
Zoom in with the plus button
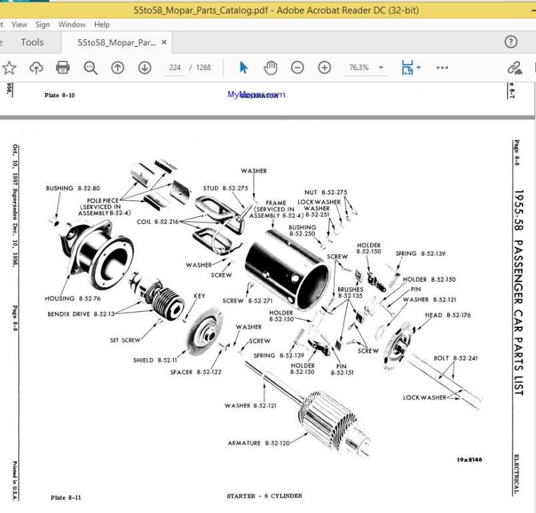tap(324, 67)
